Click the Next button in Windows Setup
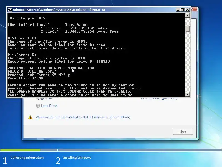Screen dimensions: 222x167 coord(183,132)
